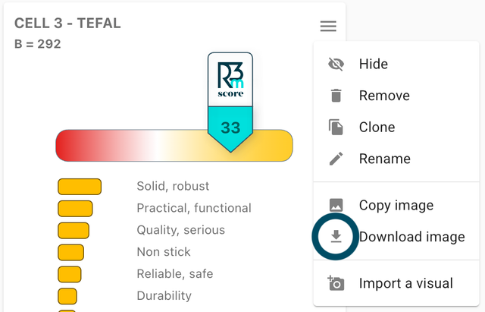Select the Clone menu entry

[377, 128]
